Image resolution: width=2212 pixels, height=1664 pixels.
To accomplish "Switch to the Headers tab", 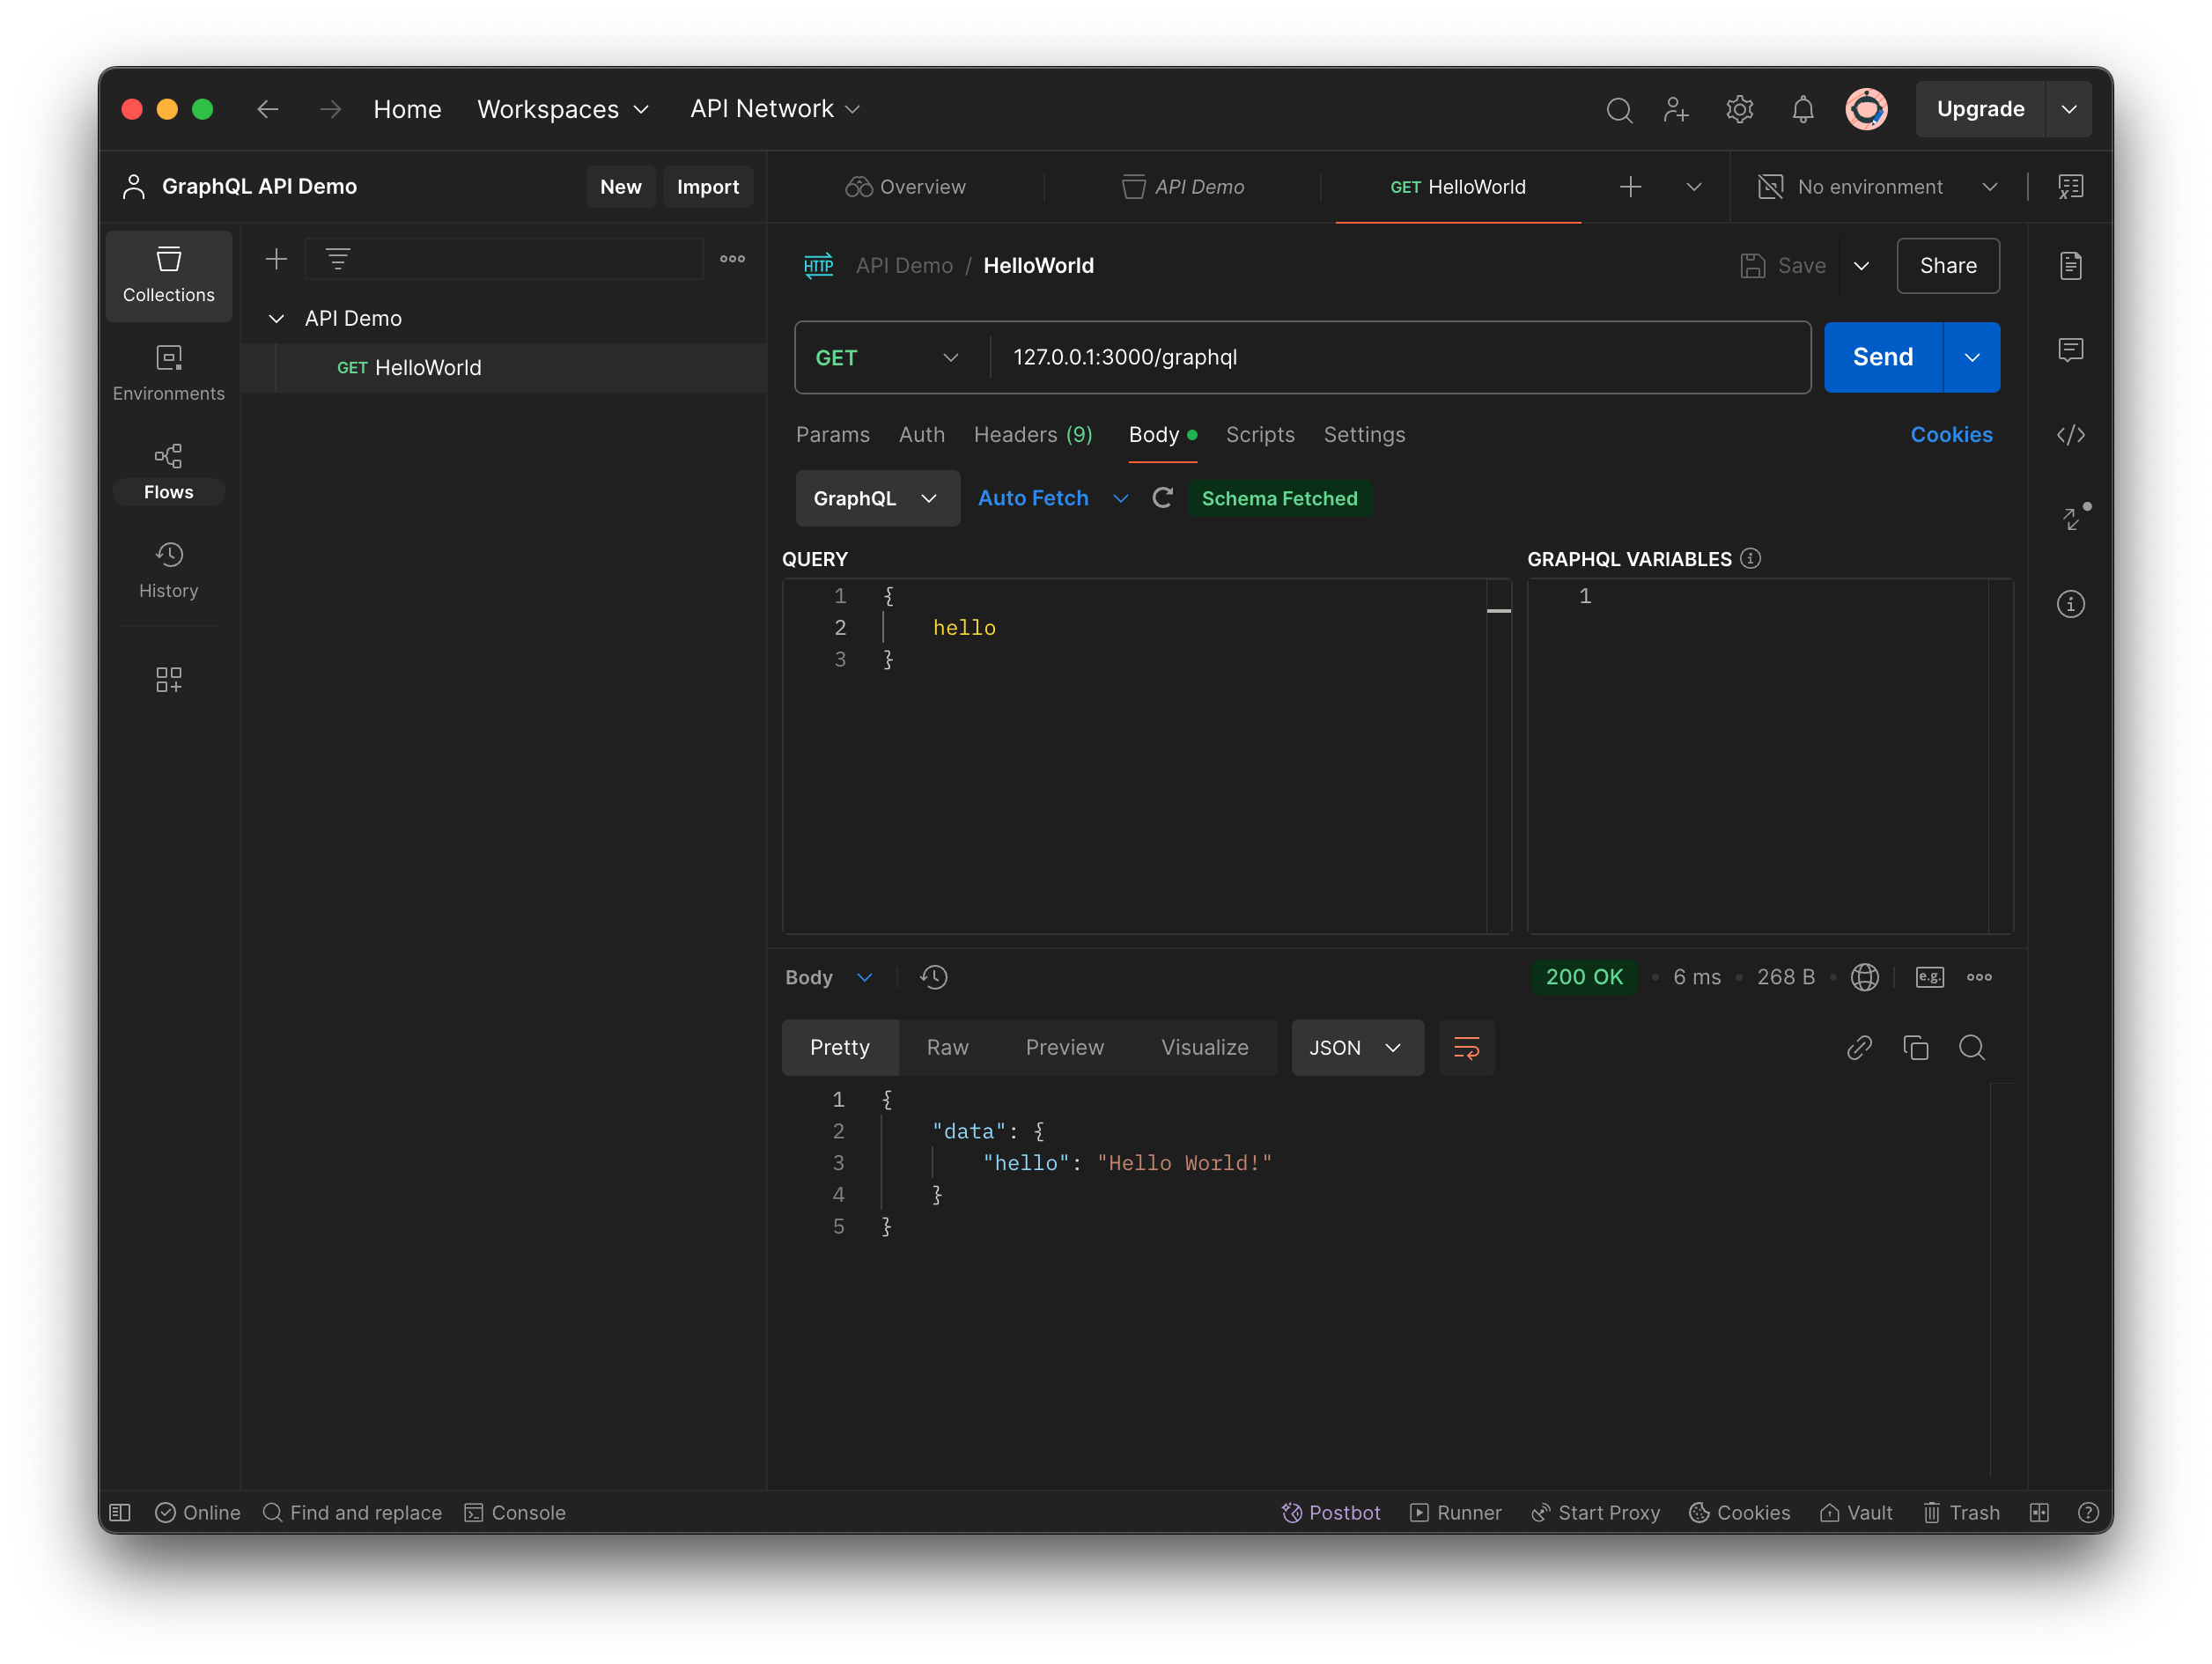I will click(x=1032, y=434).
